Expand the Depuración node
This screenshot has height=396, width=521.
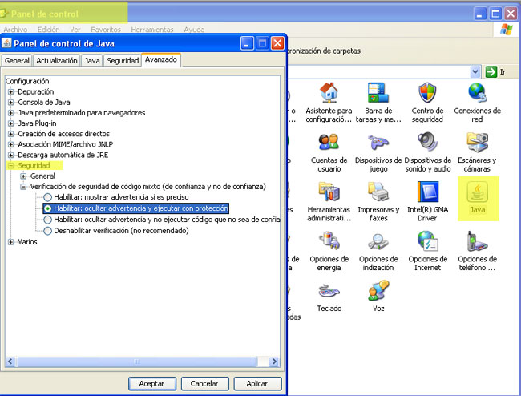[x=11, y=91]
